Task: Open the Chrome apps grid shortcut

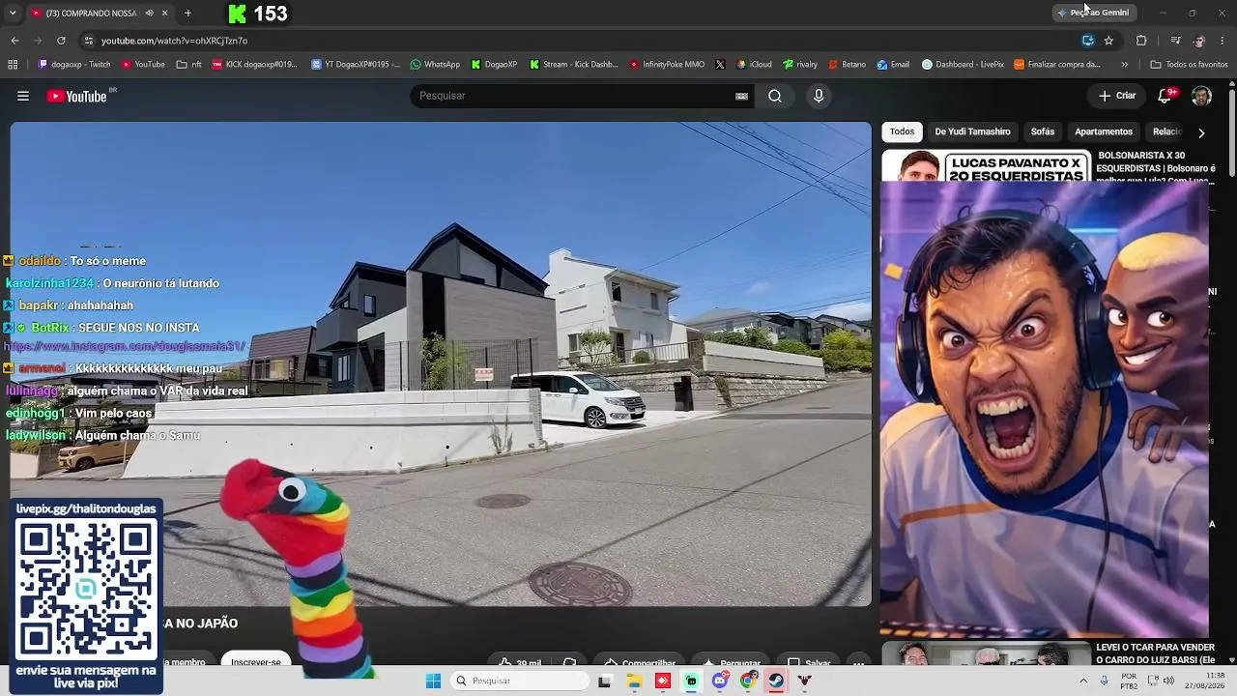Action: click(13, 65)
